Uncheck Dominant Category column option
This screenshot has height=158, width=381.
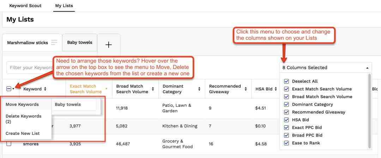point(286,105)
